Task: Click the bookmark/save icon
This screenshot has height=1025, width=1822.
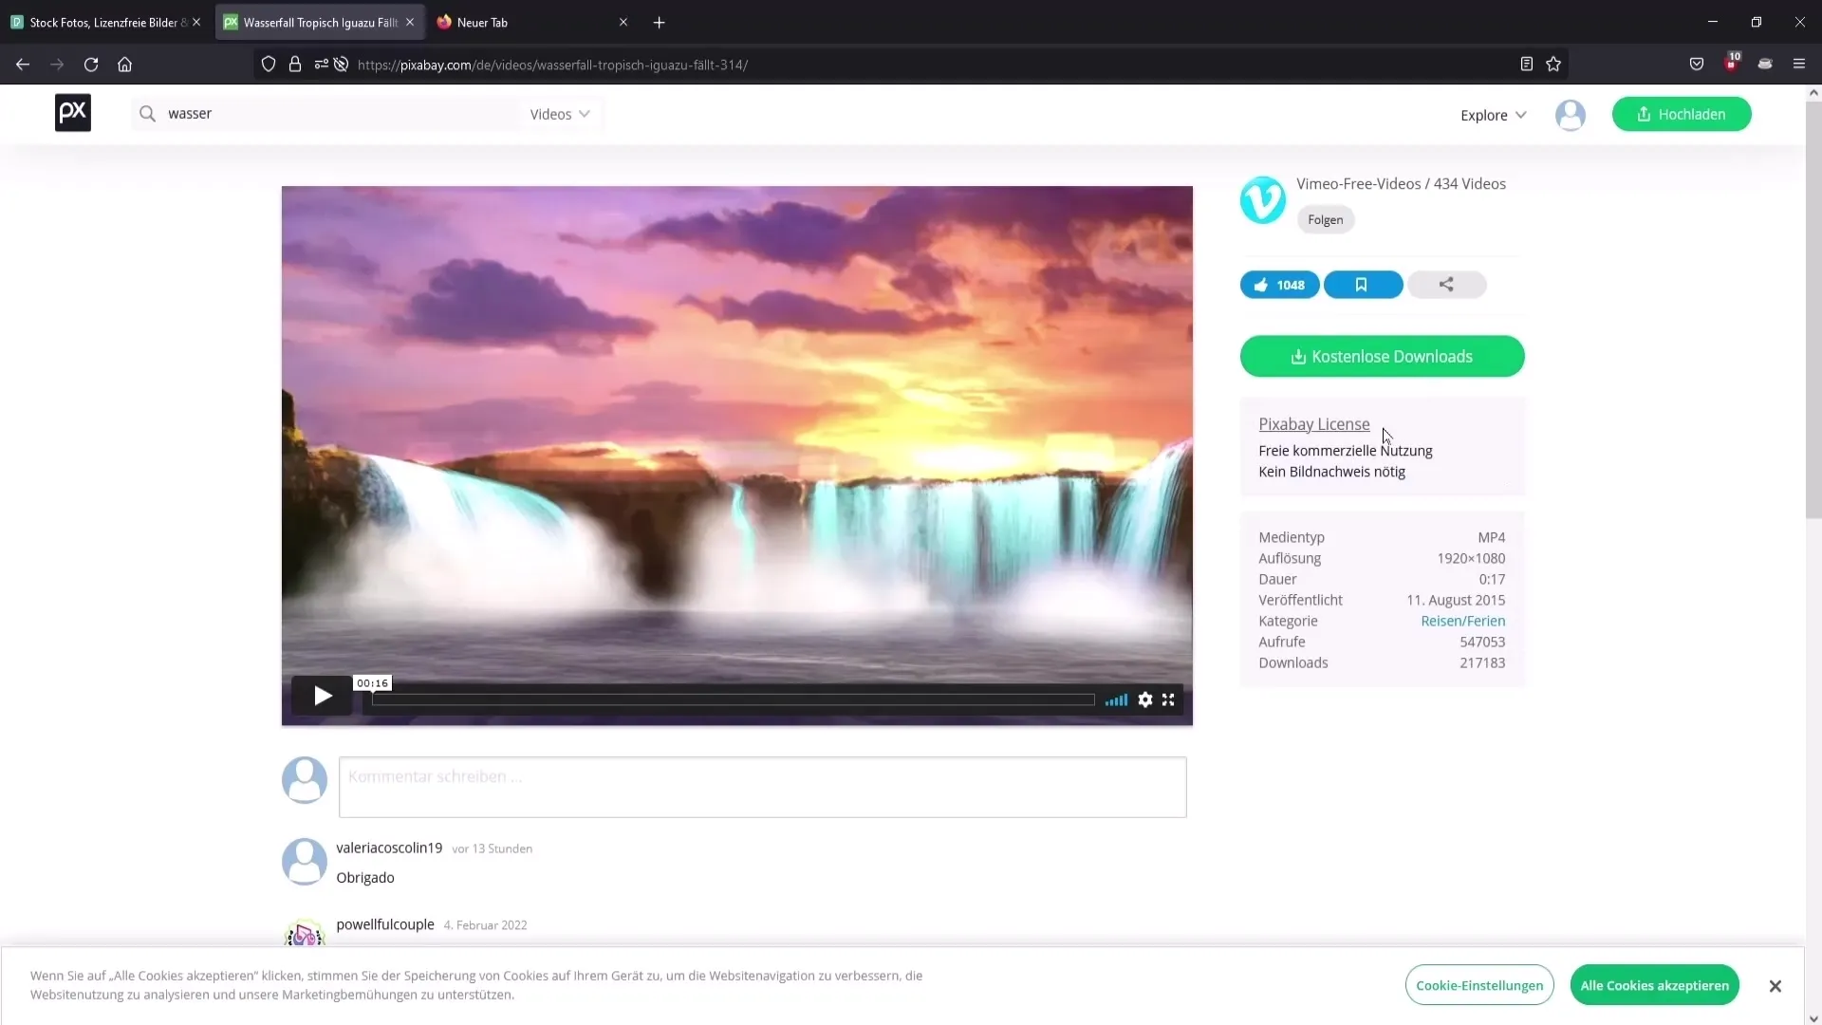Action: pyautogui.click(x=1362, y=284)
